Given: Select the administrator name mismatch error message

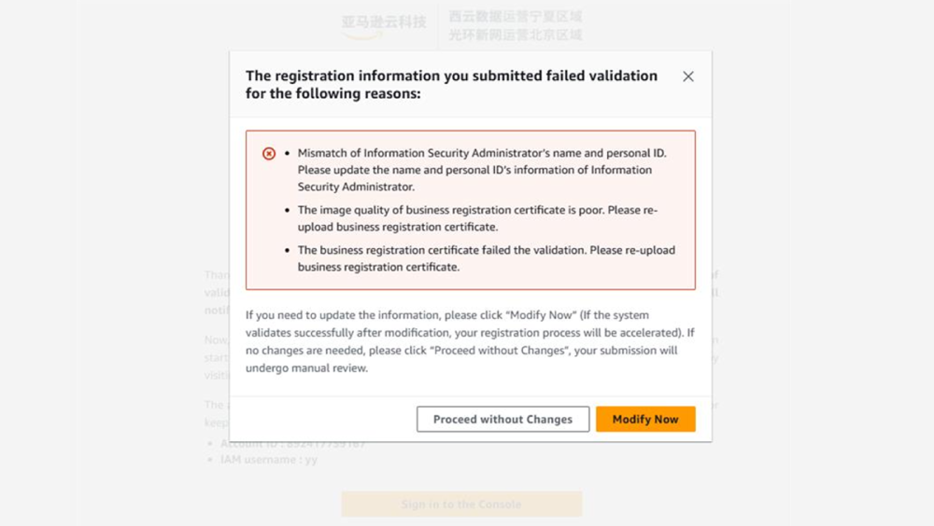Looking at the screenshot, I should click(482, 170).
